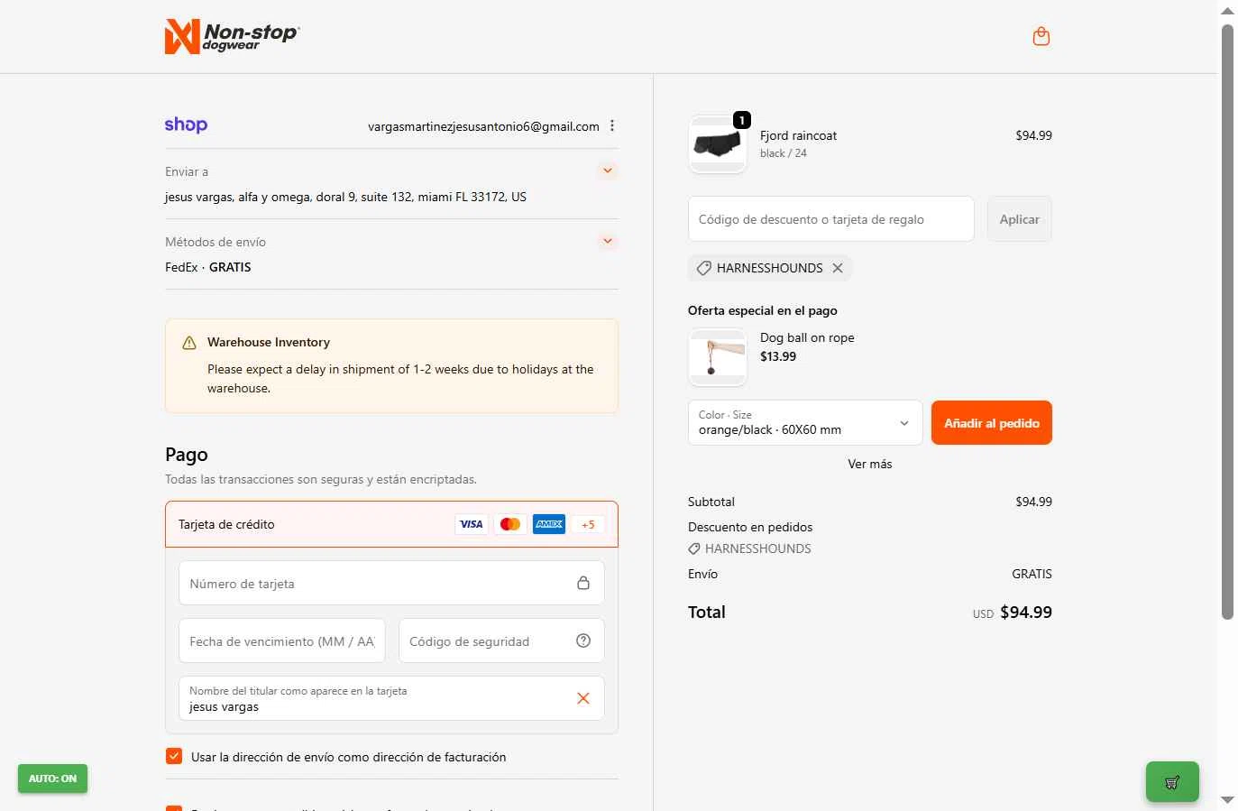Expand the Métodos de envío section

click(608, 241)
